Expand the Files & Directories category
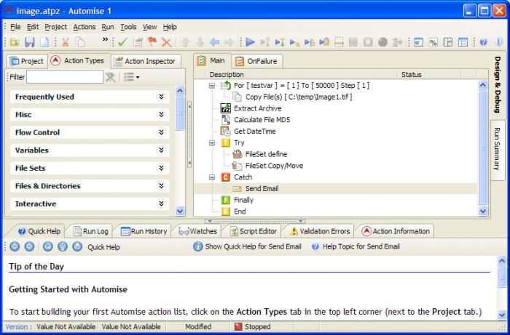This screenshot has width=510, height=335. tap(90, 186)
